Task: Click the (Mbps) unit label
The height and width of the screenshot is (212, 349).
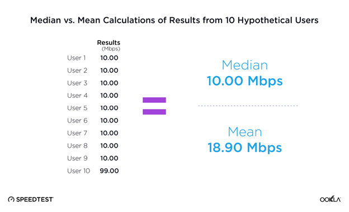Action: (x=111, y=49)
